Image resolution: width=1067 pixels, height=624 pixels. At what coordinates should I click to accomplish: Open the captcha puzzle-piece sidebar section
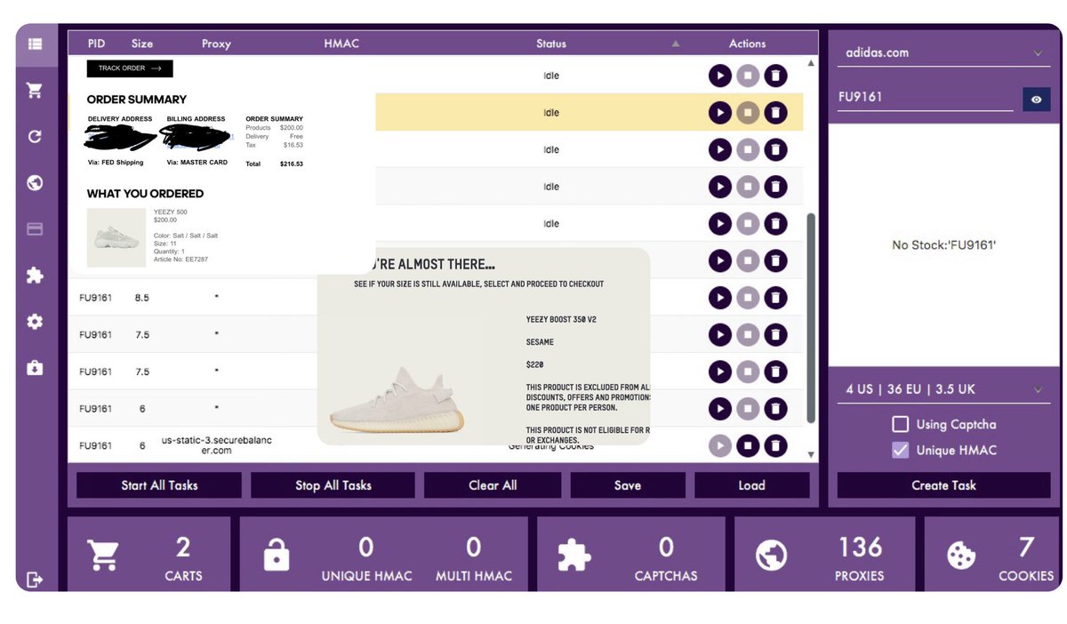click(35, 276)
